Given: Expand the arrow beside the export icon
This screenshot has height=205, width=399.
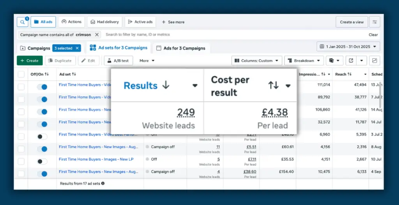Looking at the screenshot, I should (361, 61).
